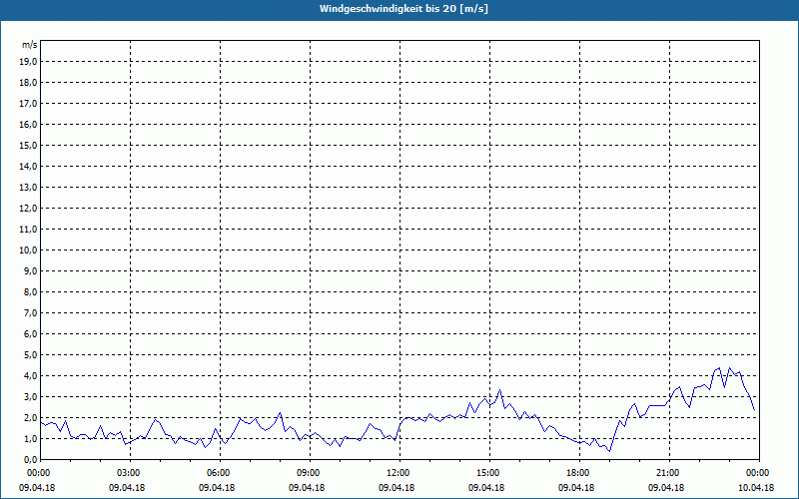Select the 7,0 y-axis label
Screen dimensions: 799x499
[30, 313]
